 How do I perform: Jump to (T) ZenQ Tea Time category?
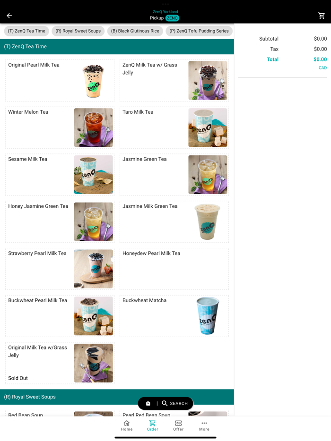pyautogui.click(x=26, y=31)
